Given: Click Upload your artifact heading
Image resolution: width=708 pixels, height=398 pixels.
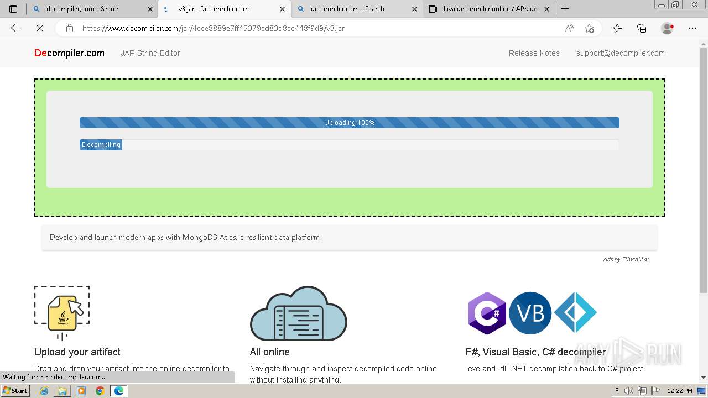Looking at the screenshot, I should click(77, 352).
